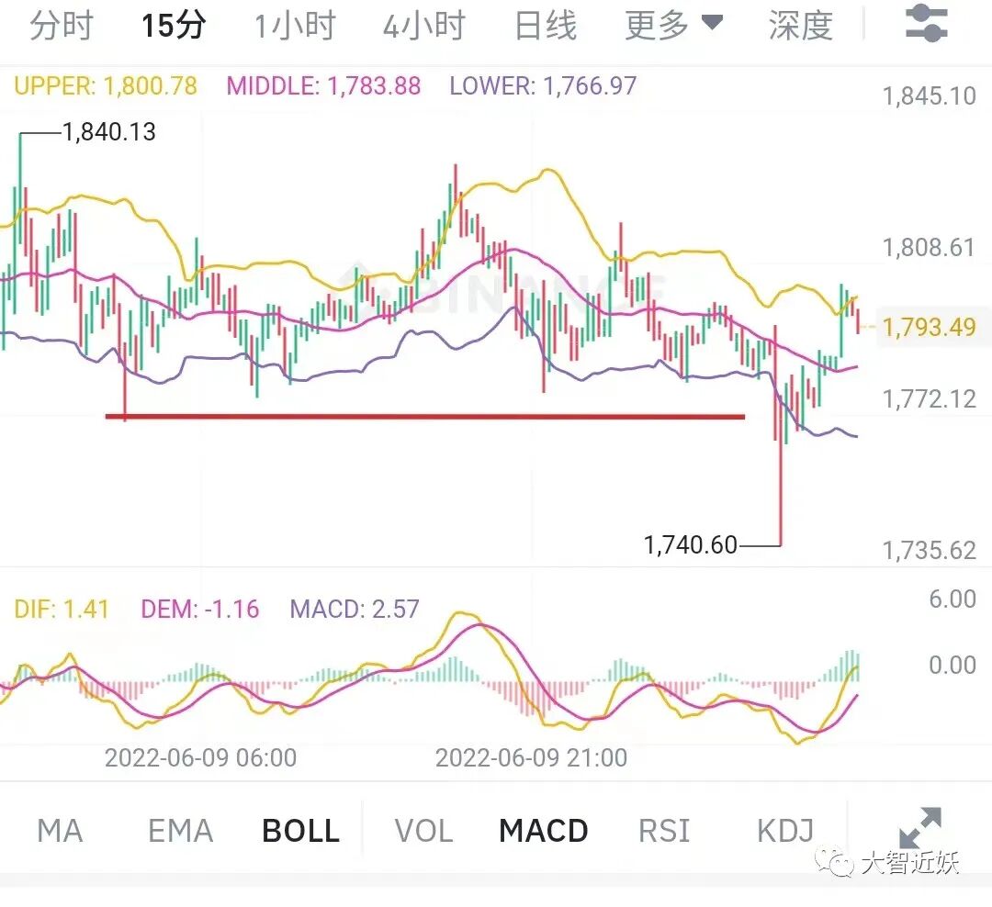Screen dimensions: 992x907
Task: Open the 日线 daily chart
Action: [546, 26]
